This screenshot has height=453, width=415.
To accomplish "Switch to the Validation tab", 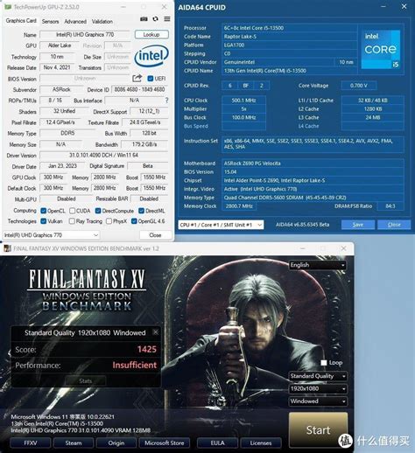I will pyautogui.click(x=102, y=21).
